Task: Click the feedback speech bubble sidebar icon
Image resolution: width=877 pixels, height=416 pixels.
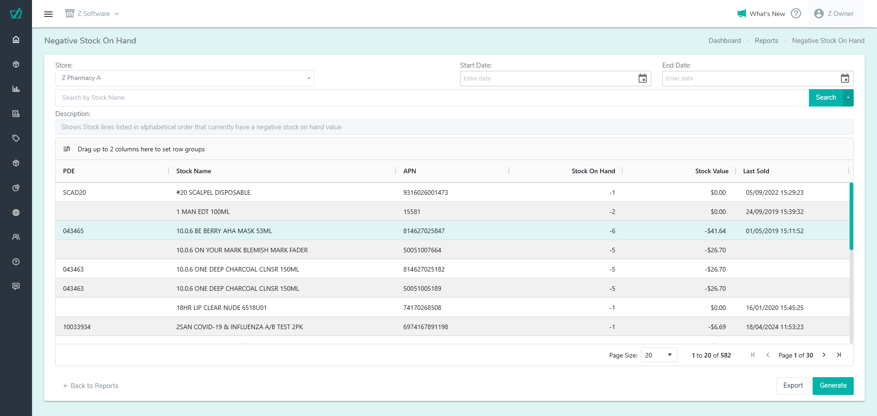Action: click(16, 286)
